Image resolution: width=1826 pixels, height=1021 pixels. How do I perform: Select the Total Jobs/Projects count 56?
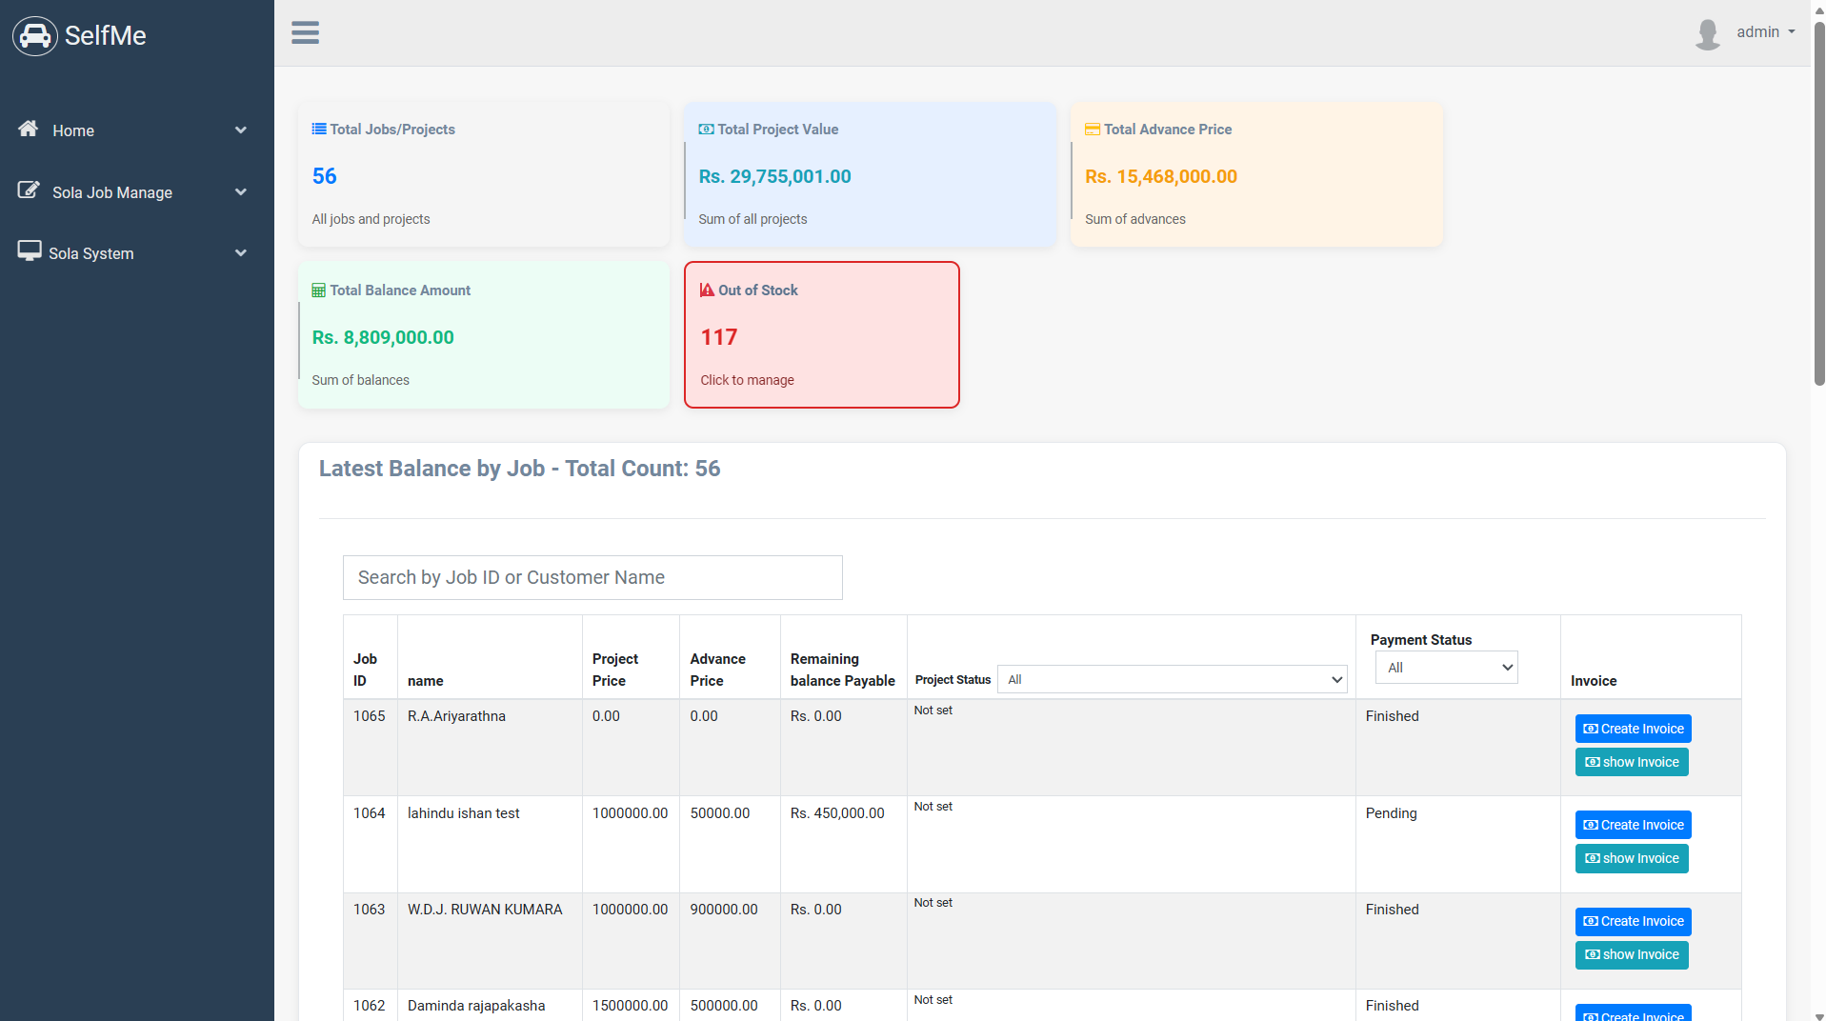click(324, 176)
